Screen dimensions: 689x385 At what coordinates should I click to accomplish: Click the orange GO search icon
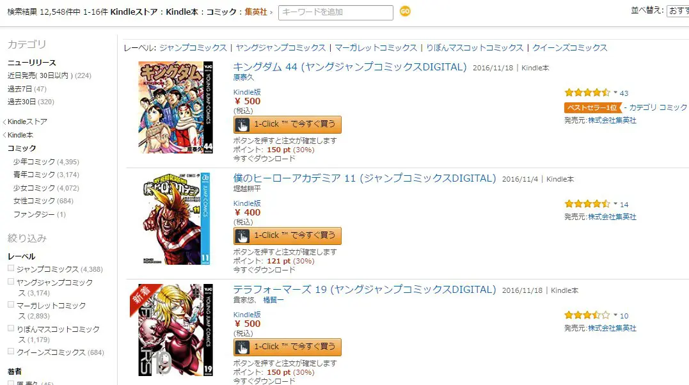(405, 12)
